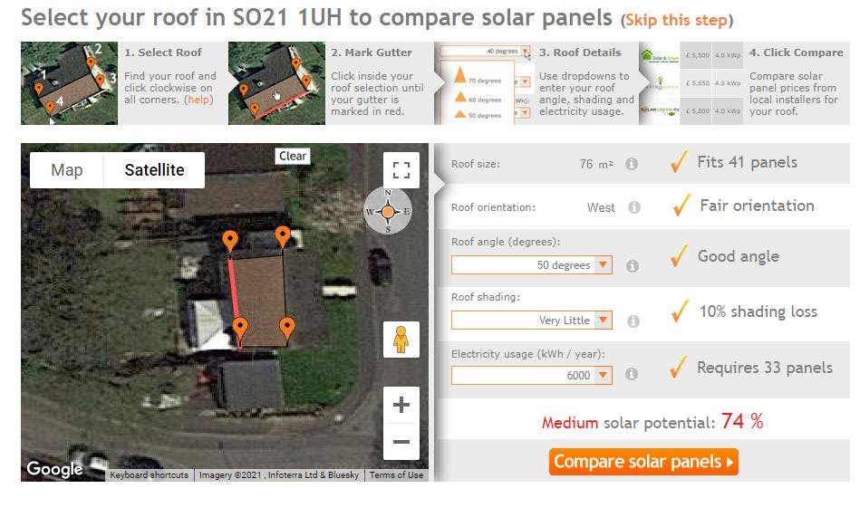Viewport: 860px width, 517px height.
Task: Click the 2. Mark Gutter step thumbnail
Action: 276,83
